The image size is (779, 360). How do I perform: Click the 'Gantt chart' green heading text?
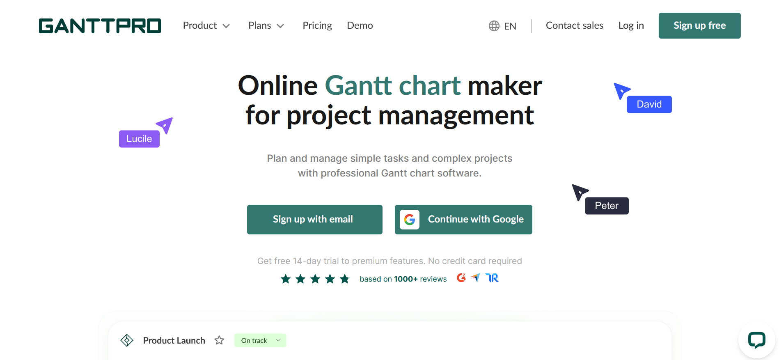[393, 86]
